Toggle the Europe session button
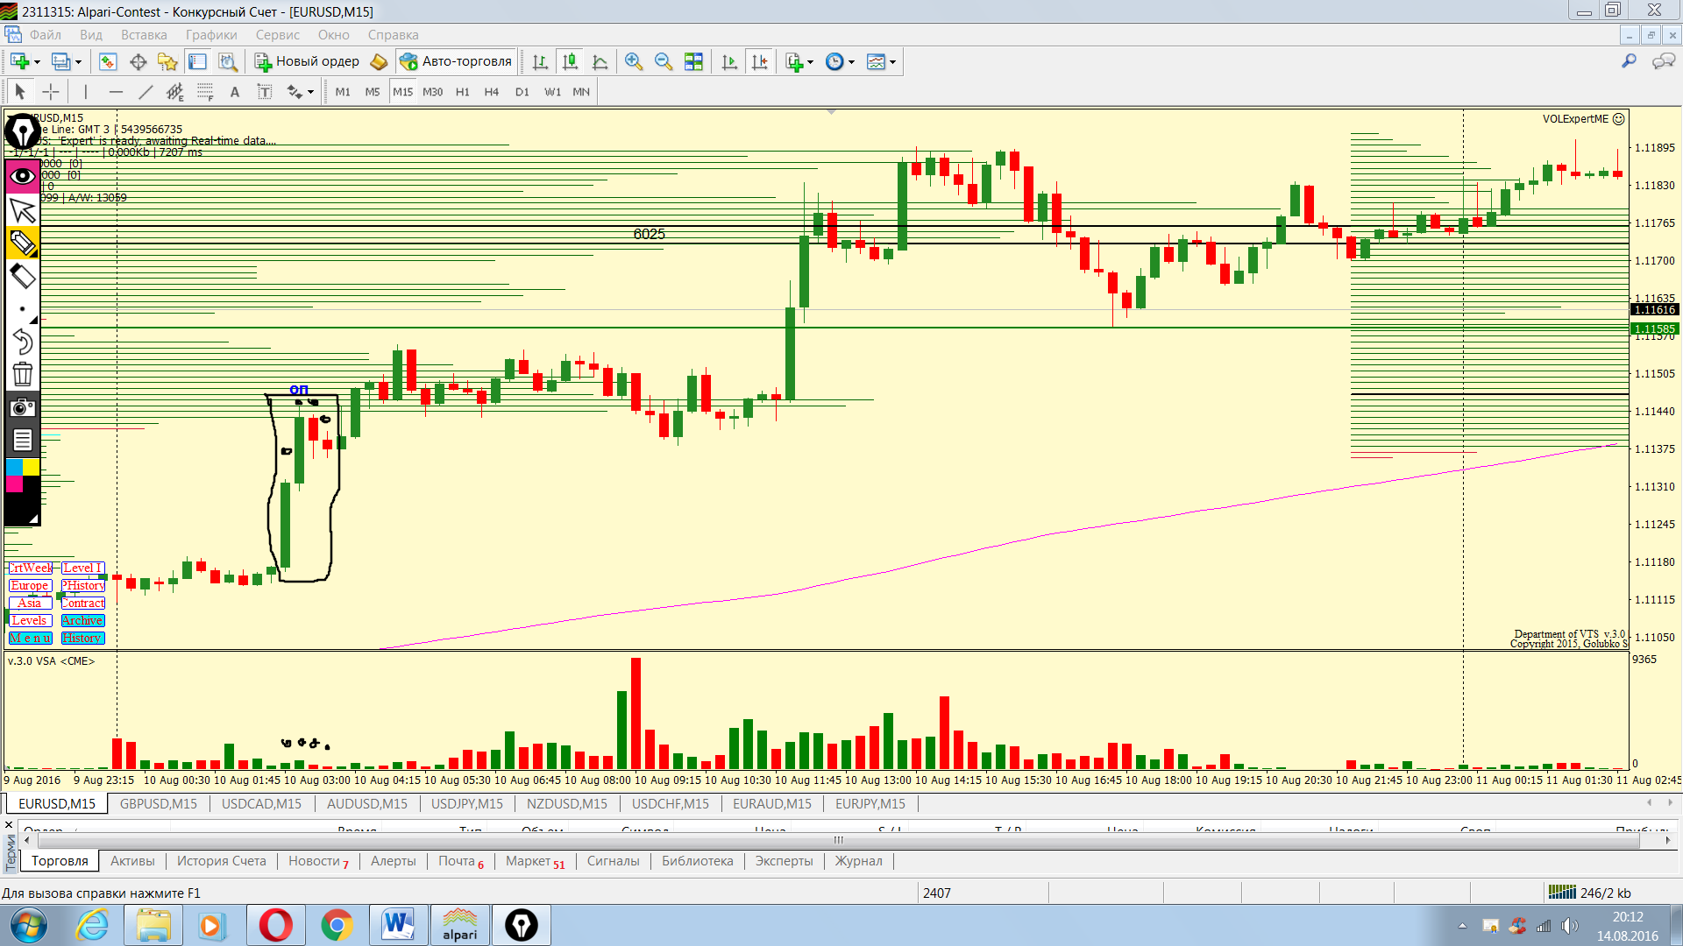1683x946 pixels. pos(30,585)
